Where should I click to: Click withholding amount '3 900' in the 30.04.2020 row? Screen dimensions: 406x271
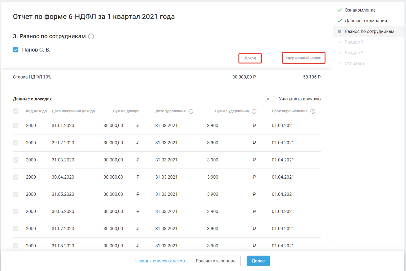212,177
